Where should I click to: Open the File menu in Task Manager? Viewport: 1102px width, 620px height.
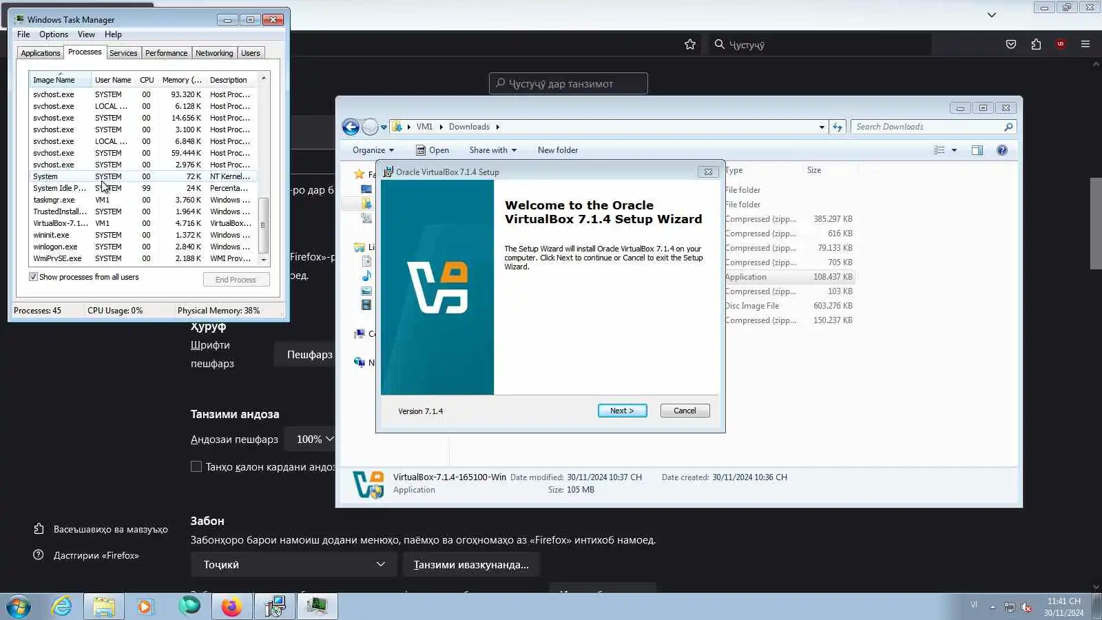(23, 34)
